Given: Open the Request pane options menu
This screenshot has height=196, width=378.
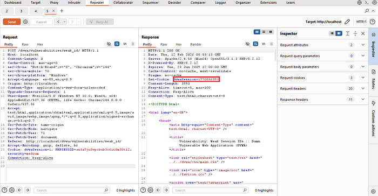Looking at the screenshot, I should [x=133, y=44].
